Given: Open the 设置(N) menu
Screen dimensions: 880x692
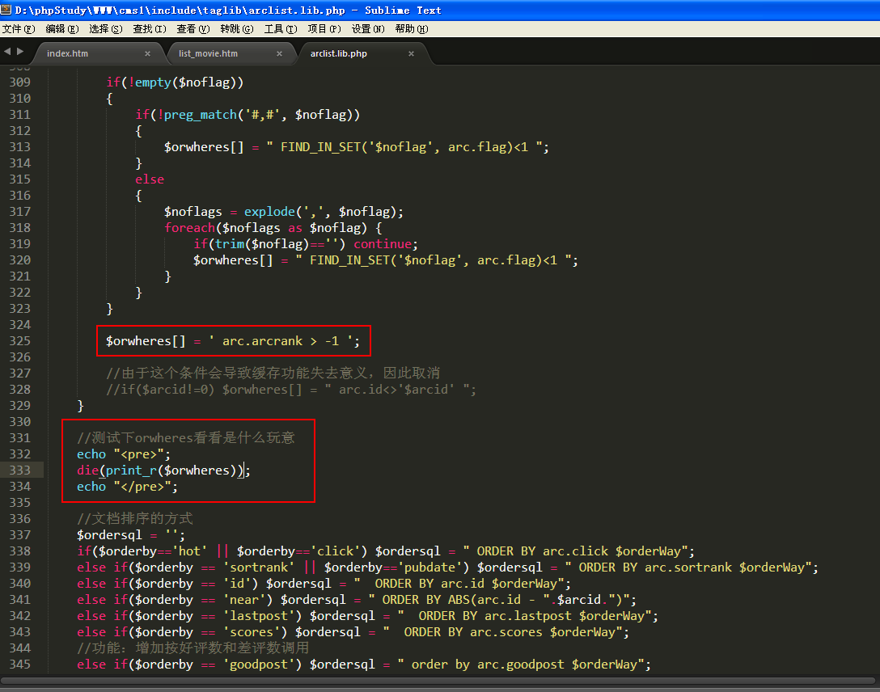Looking at the screenshot, I should point(367,28).
